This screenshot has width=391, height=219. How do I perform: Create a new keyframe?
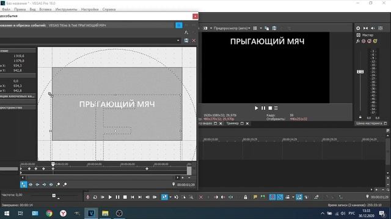pos(58,184)
